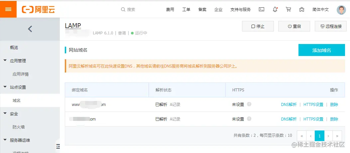Image resolution: width=350 pixels, height=153 pixels.
Task: Open the hamburger main menu
Action: (8, 9)
